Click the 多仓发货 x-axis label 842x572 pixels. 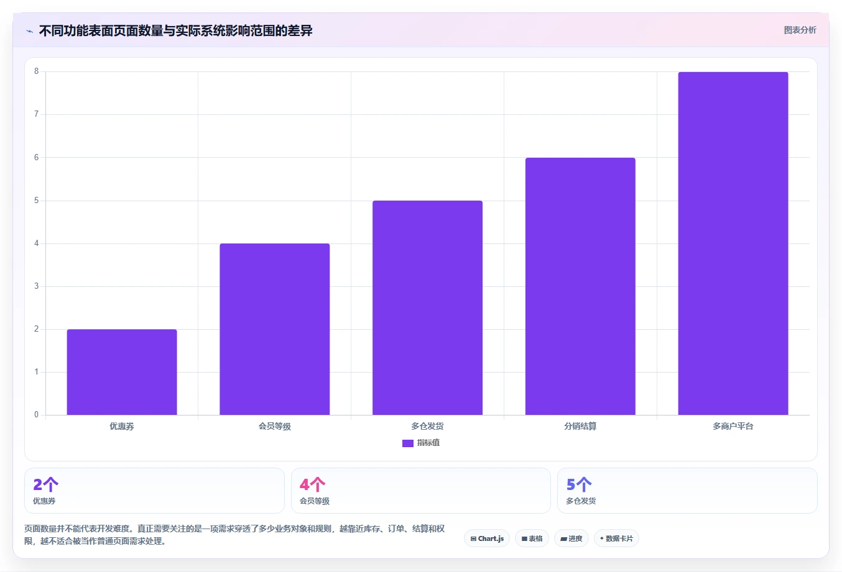(x=427, y=426)
